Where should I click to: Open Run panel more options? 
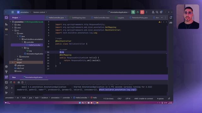[26, 82]
